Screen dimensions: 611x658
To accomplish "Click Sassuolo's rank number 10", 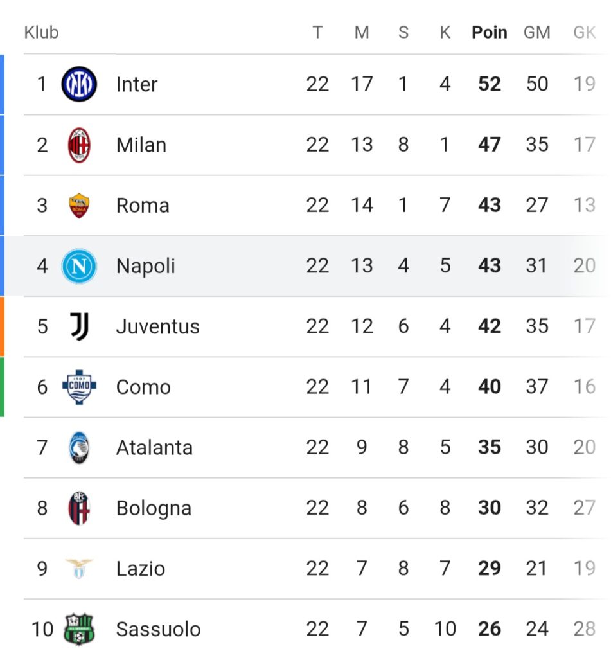I will (42, 629).
